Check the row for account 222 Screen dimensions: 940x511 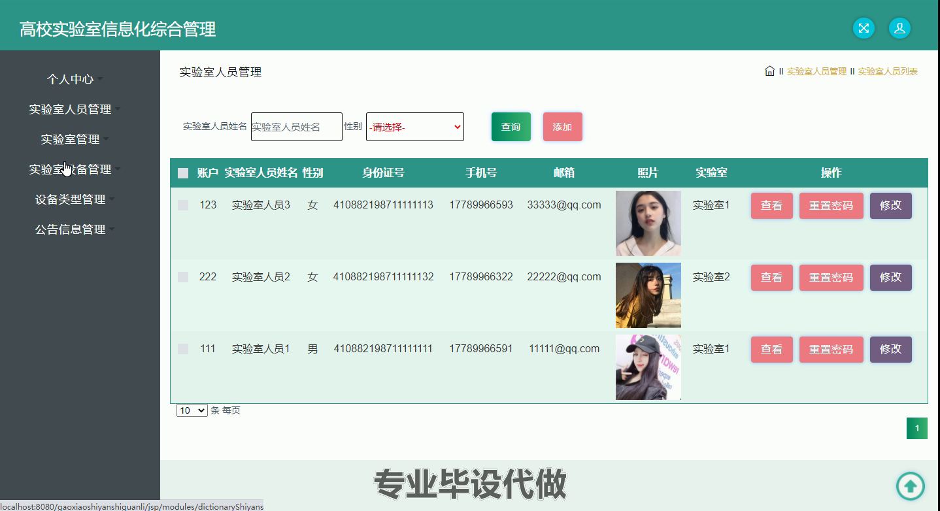click(x=183, y=277)
